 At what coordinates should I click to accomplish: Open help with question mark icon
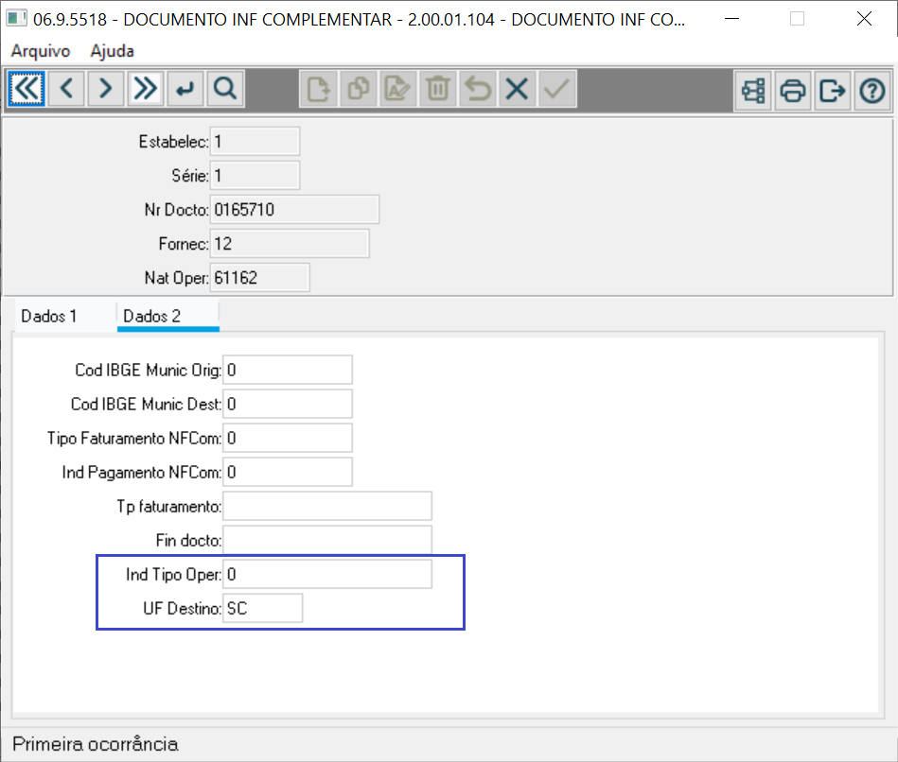[872, 91]
